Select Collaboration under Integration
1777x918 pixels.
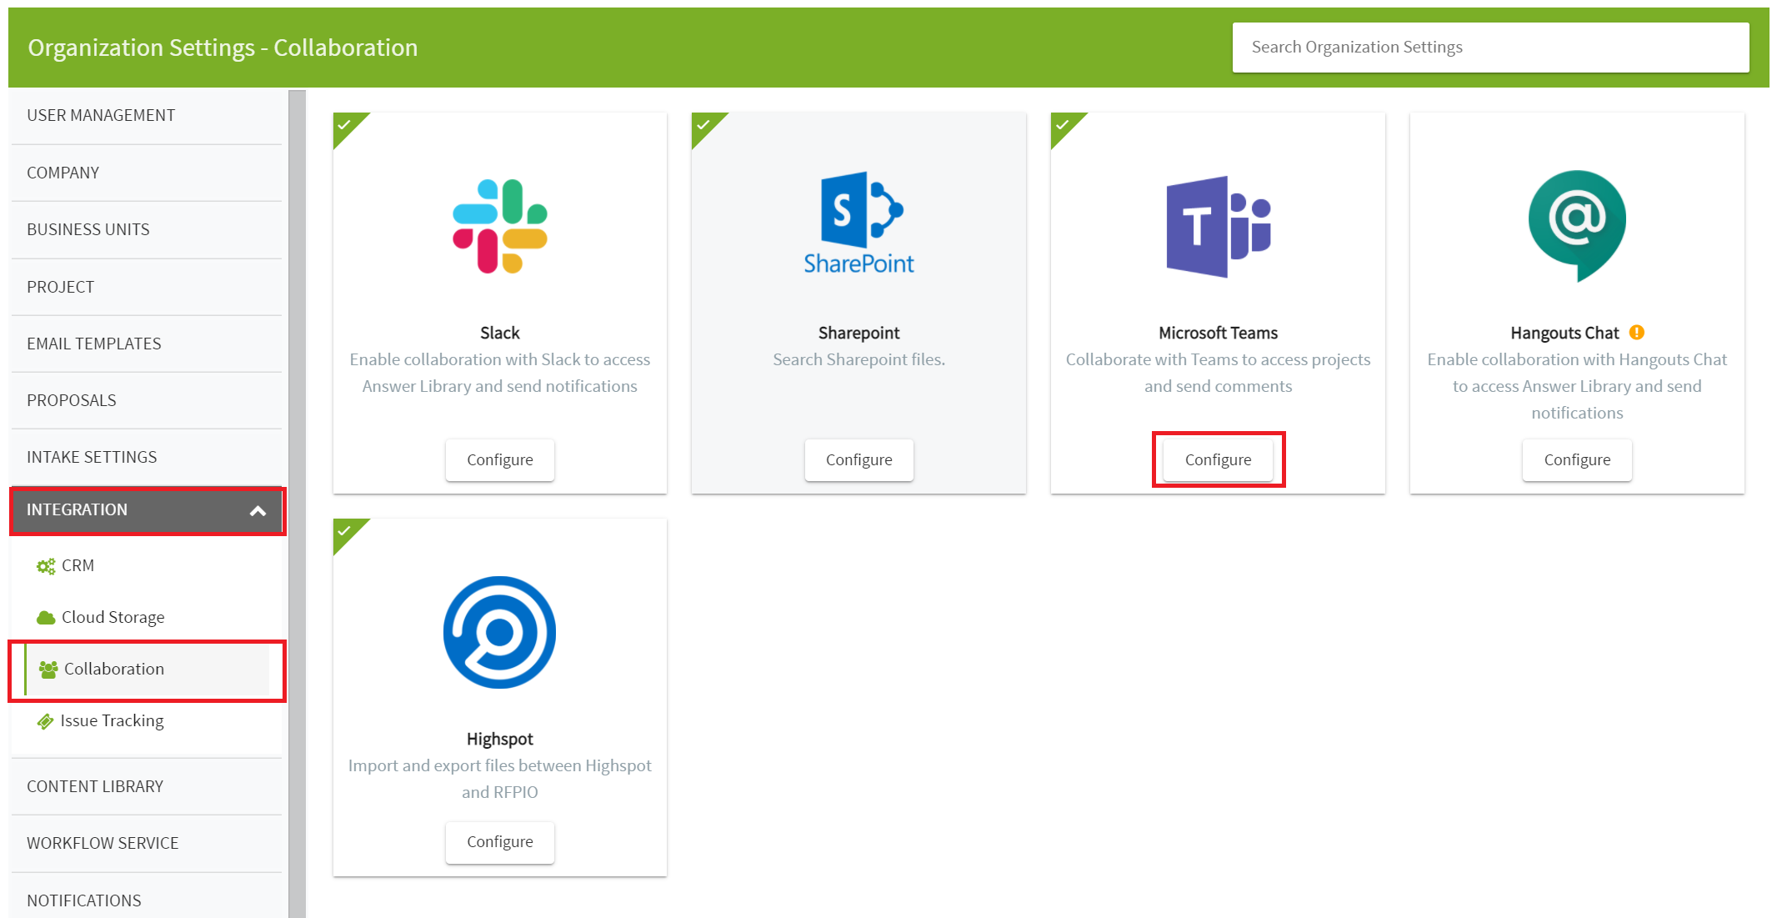coord(147,670)
